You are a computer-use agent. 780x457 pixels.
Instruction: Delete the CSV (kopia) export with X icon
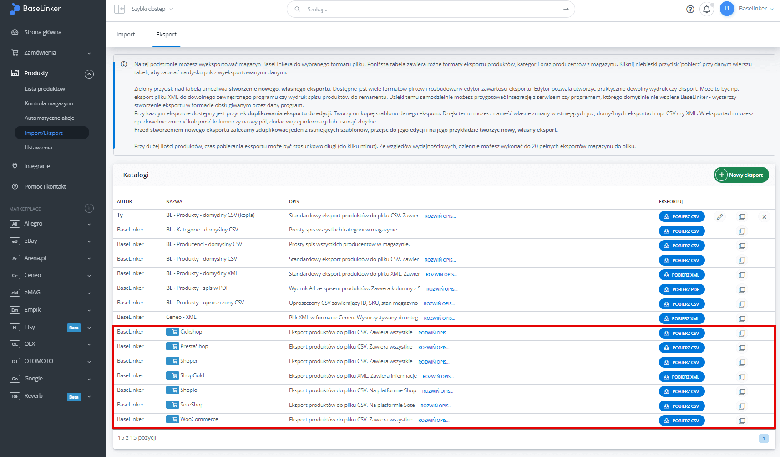click(764, 217)
